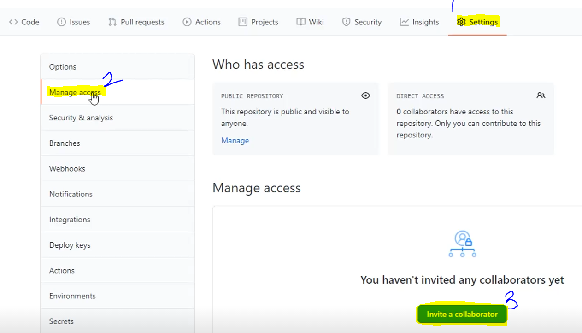
Task: Open Options in settings sidebar
Action: point(118,67)
